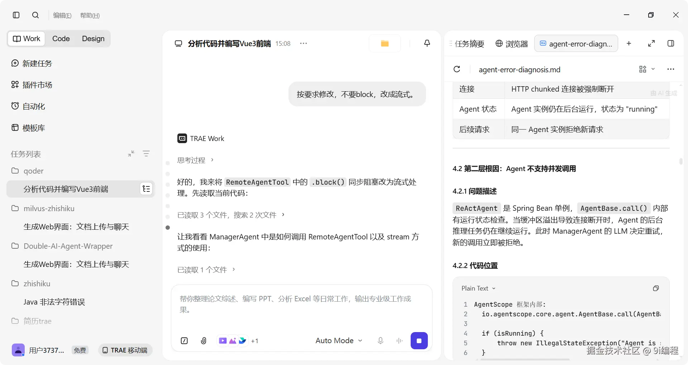The width and height of the screenshot is (688, 365).
Task: Click the Agent 状态 table cell
Action: (478, 109)
